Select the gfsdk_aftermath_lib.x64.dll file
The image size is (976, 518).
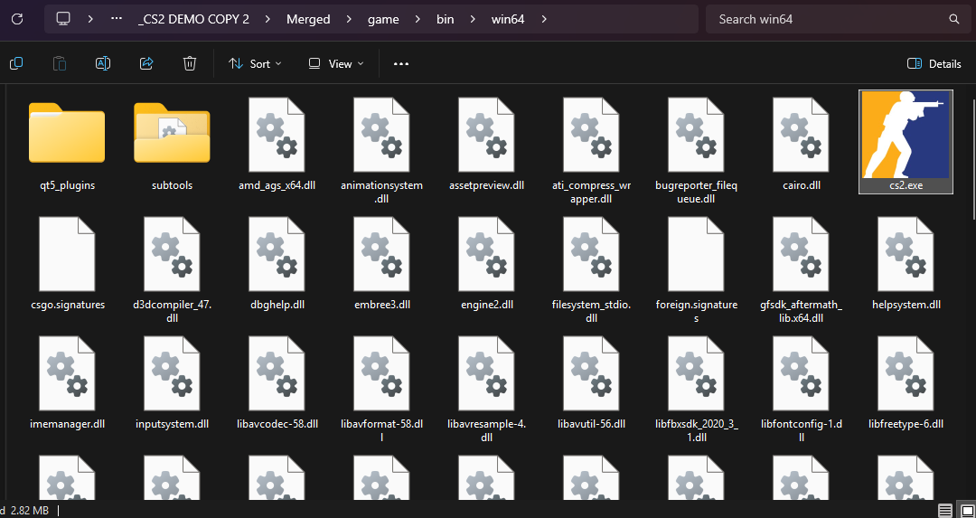[801, 271]
